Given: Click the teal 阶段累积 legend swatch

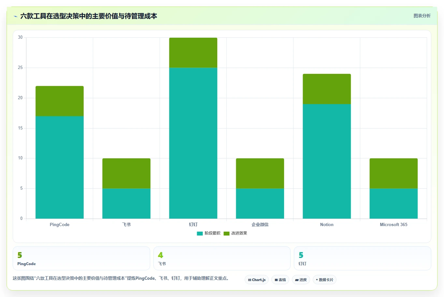Looking at the screenshot, I should (x=200, y=233).
